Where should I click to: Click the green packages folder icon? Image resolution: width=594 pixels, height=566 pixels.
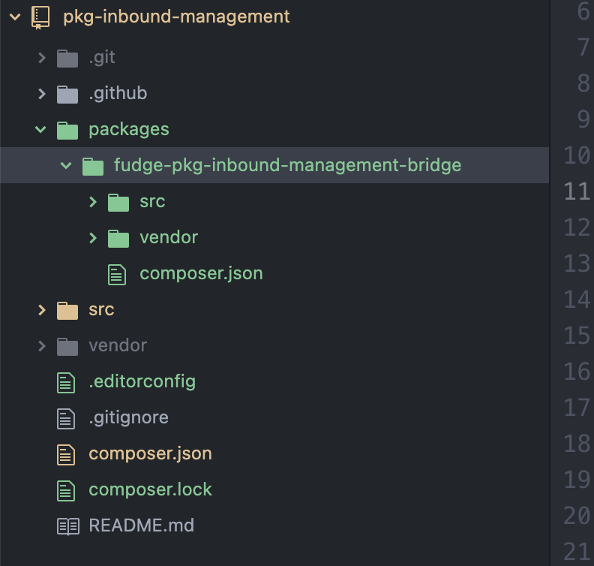coord(67,131)
